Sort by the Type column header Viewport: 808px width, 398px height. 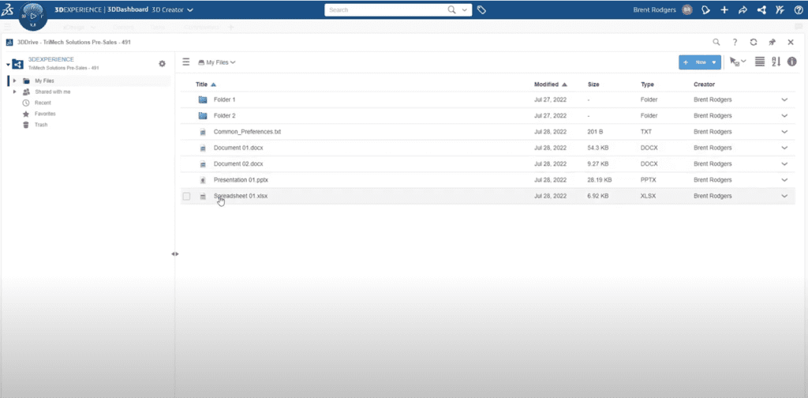[647, 84]
